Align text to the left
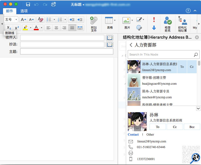 [48, 28]
